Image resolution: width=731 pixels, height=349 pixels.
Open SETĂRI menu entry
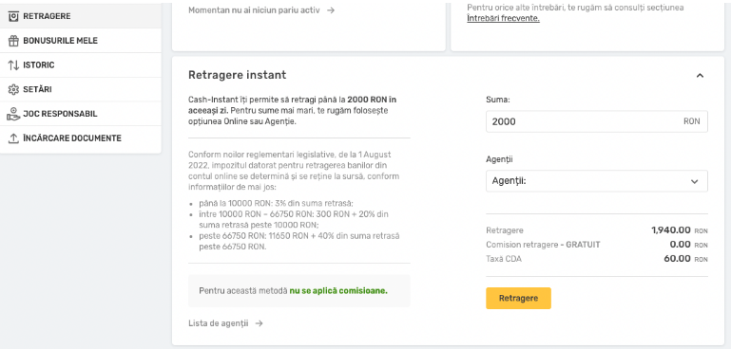[81, 89]
